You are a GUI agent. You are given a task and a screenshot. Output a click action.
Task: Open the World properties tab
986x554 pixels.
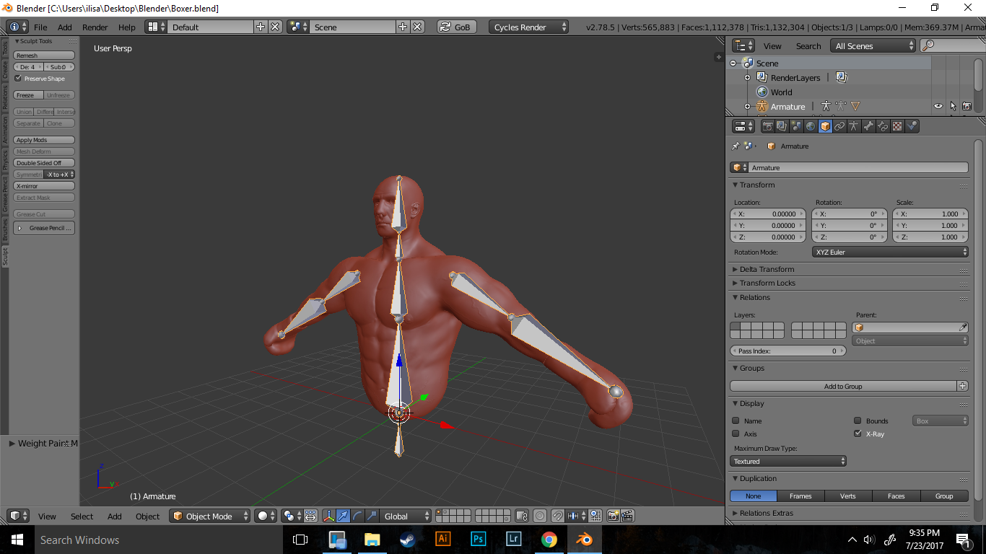pos(811,126)
